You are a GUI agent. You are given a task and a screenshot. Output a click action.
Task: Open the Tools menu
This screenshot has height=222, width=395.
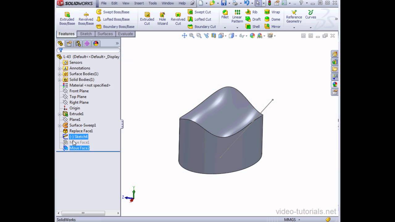click(x=153, y=3)
